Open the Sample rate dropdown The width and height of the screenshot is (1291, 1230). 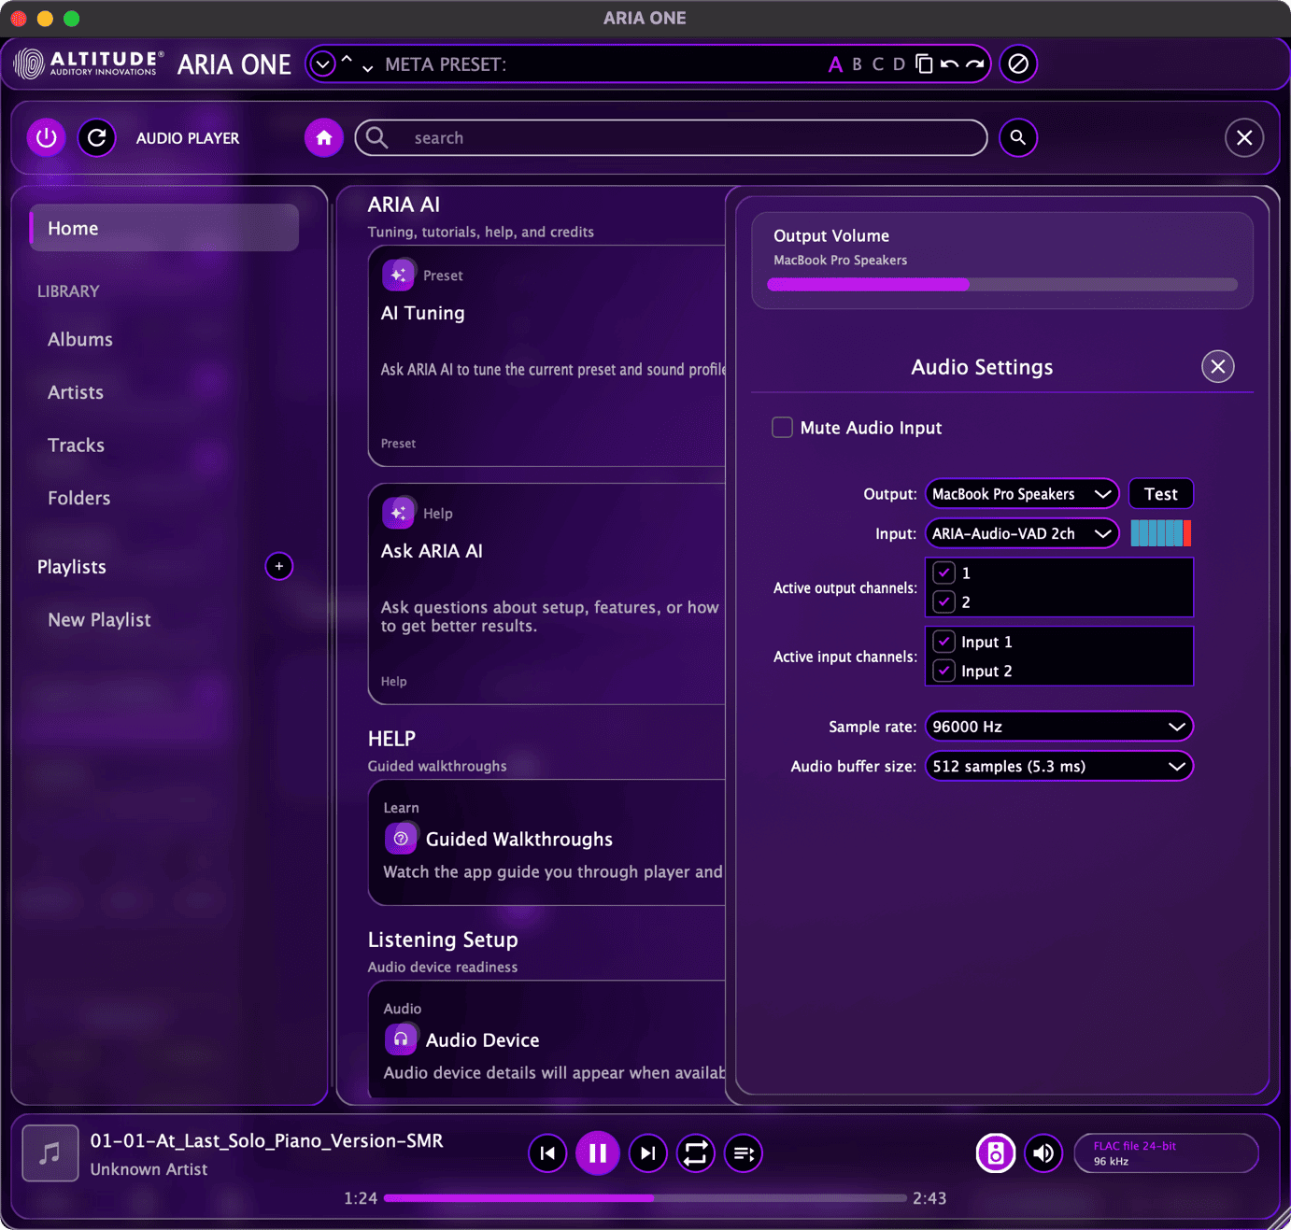tap(1058, 727)
